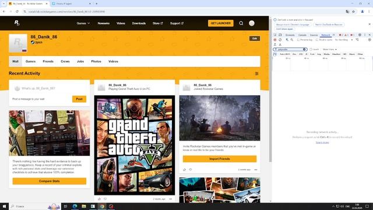Filter network requests by Fetch/XHR
Image resolution: width=373 pixels, height=210 pixels.
[x=285, y=54]
